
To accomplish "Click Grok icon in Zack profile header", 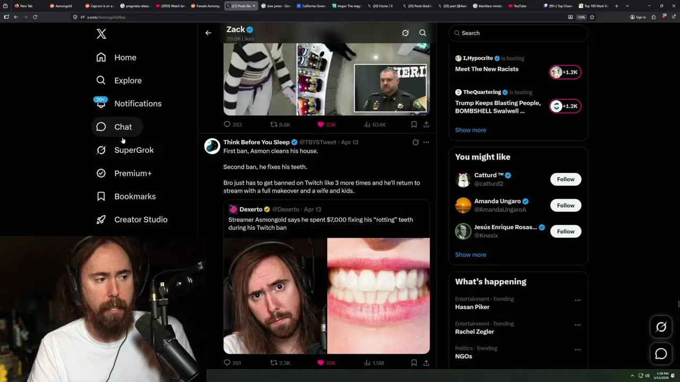I will 405,33.
